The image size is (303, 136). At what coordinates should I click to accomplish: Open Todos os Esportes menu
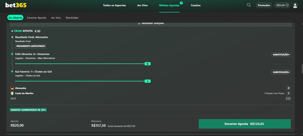tap(114, 5)
